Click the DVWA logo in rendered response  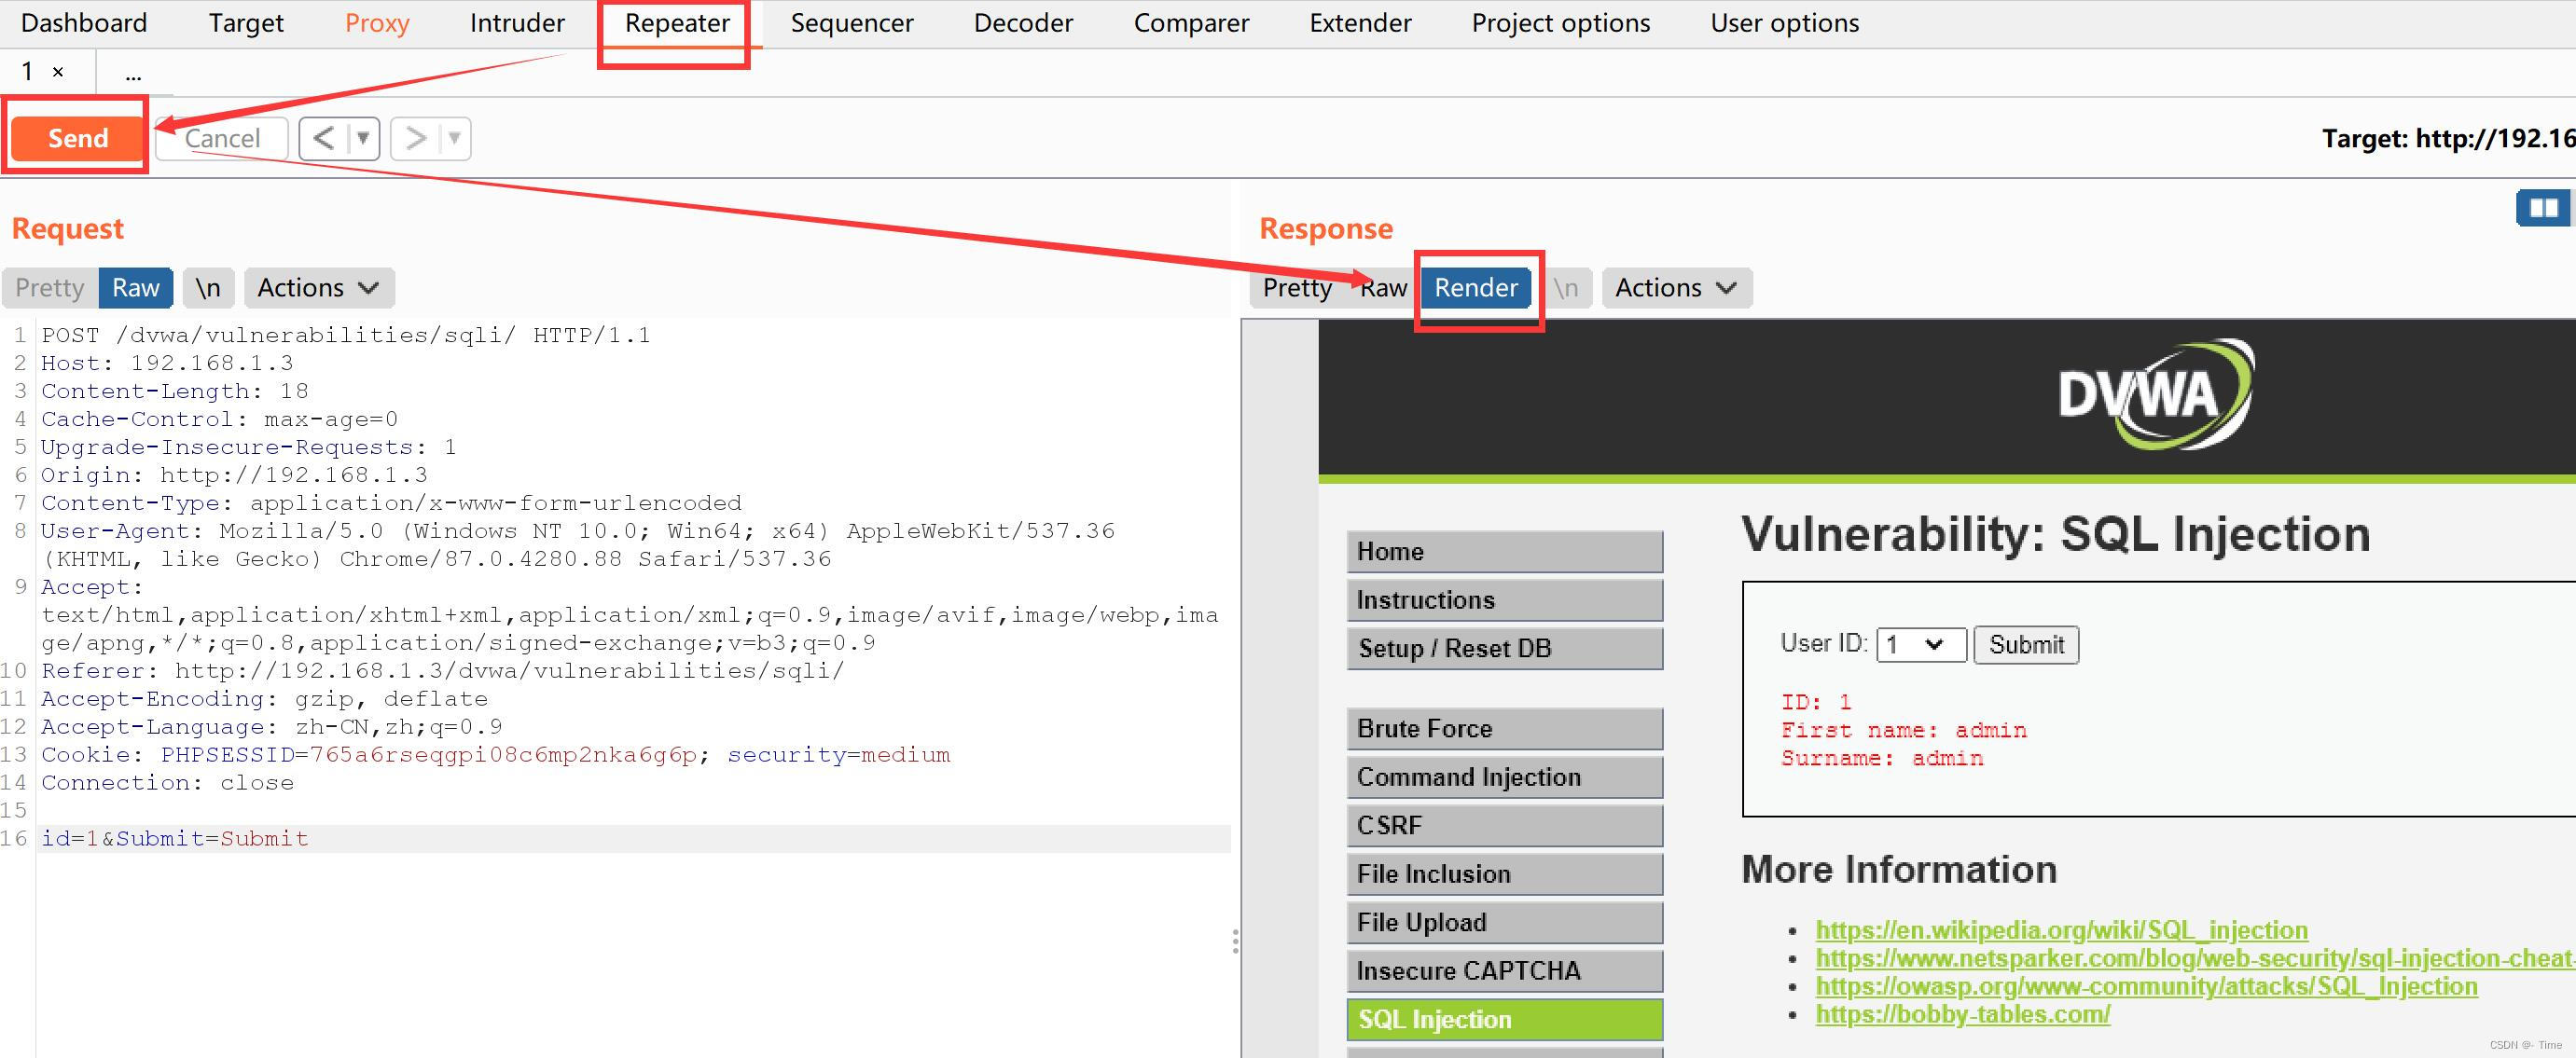2156,394
